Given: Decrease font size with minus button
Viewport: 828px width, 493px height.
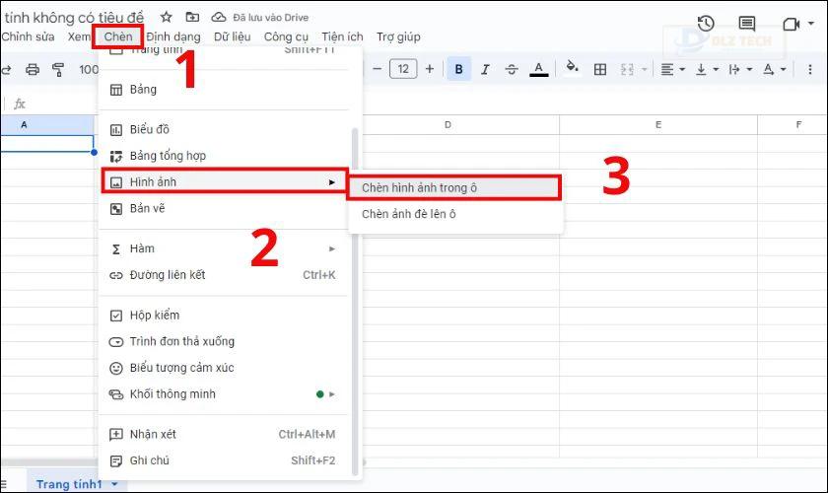Looking at the screenshot, I should point(377,69).
